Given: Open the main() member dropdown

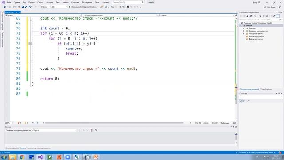Looking at the screenshot, I should pyautogui.click(x=196, y=16).
